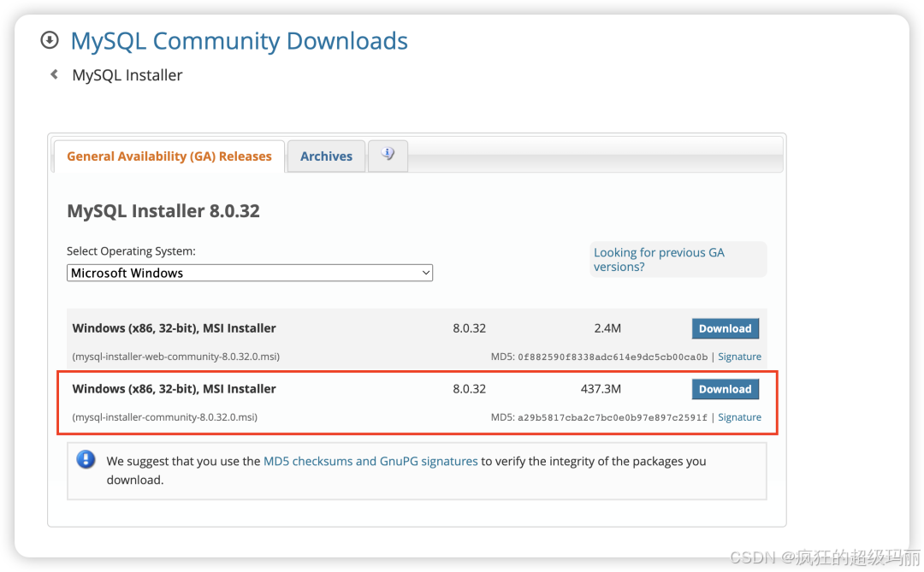
Task: Click filename mysql-installer-community-8.0.32.0.msi
Action: click(x=164, y=417)
